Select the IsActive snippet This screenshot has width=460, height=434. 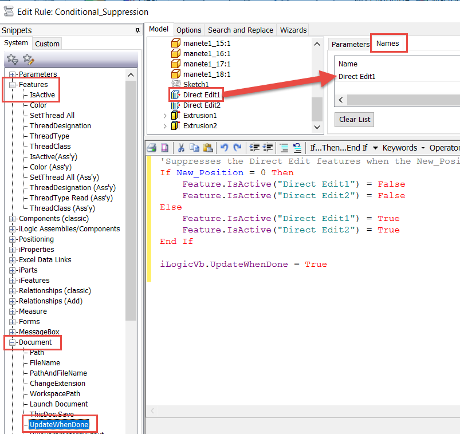coord(42,94)
